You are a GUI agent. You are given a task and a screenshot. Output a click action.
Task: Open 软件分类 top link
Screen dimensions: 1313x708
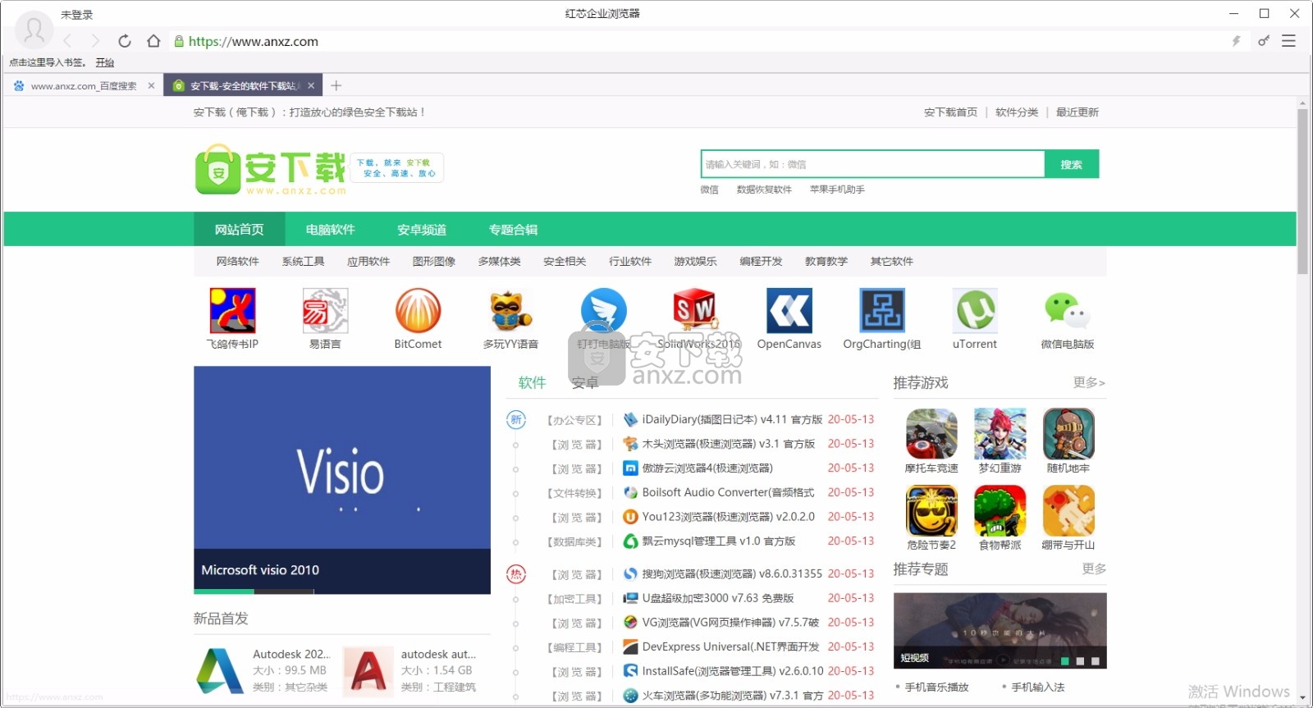(x=1017, y=112)
